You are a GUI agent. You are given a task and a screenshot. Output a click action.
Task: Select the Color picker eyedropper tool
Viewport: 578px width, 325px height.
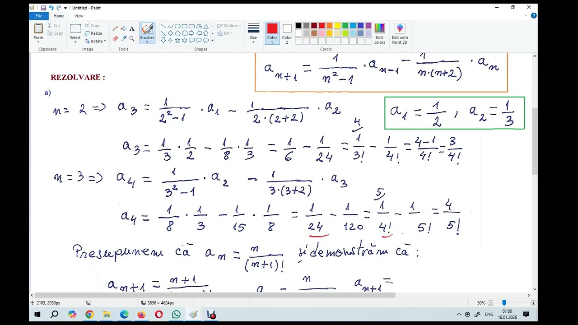[x=123, y=39]
